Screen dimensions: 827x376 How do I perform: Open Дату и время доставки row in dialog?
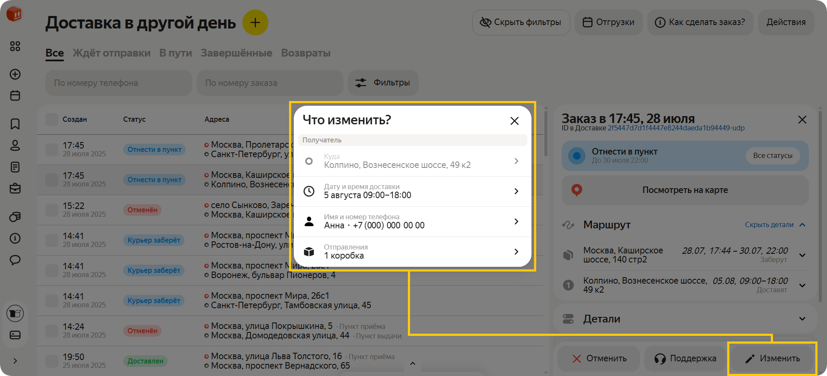(412, 191)
